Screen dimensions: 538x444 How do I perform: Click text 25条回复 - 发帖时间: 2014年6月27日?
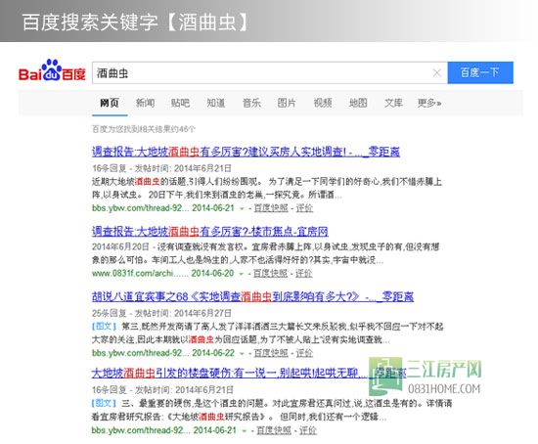pyautogui.click(x=161, y=313)
